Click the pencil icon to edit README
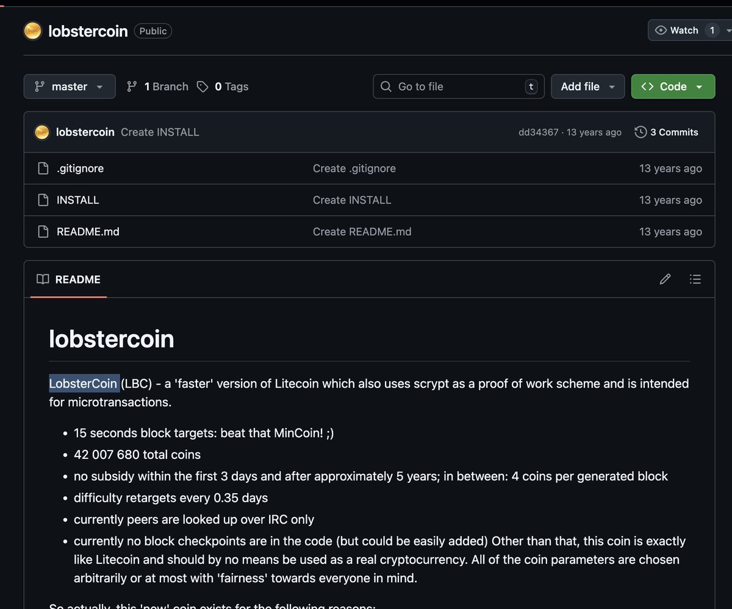 point(665,279)
